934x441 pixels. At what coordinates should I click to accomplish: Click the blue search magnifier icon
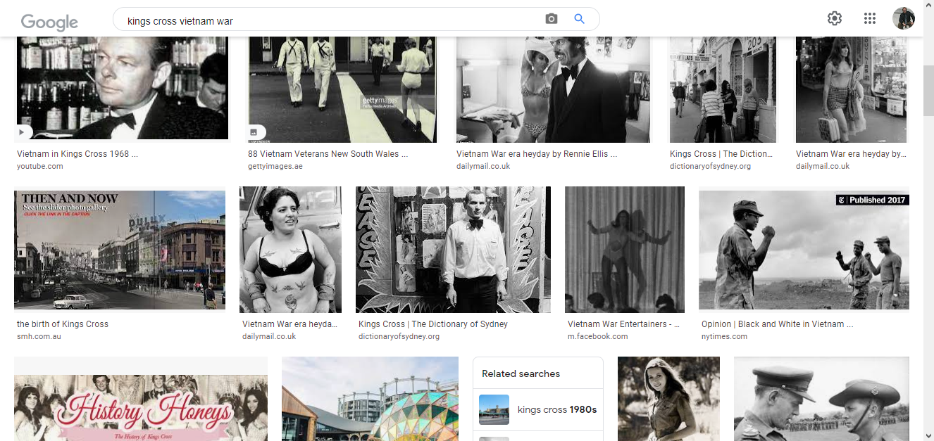click(x=579, y=19)
